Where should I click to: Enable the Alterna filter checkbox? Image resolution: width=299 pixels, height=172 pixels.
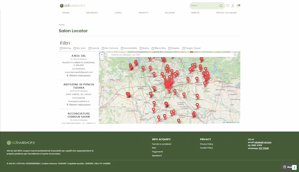[x=60, y=48]
